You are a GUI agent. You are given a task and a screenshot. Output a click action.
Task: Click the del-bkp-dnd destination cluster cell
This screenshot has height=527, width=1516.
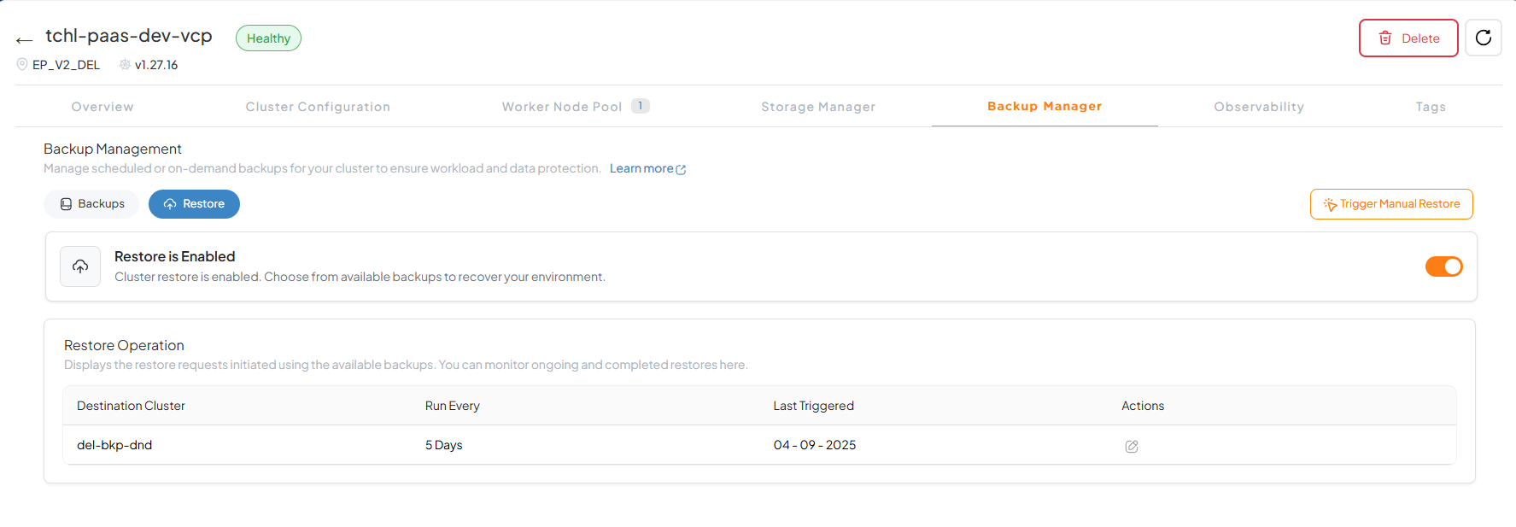[114, 445]
